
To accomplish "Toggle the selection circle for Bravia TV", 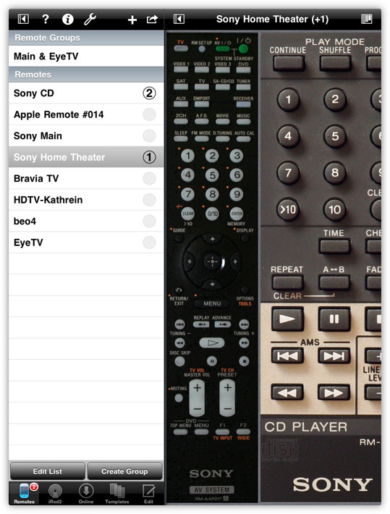I will (x=149, y=178).
